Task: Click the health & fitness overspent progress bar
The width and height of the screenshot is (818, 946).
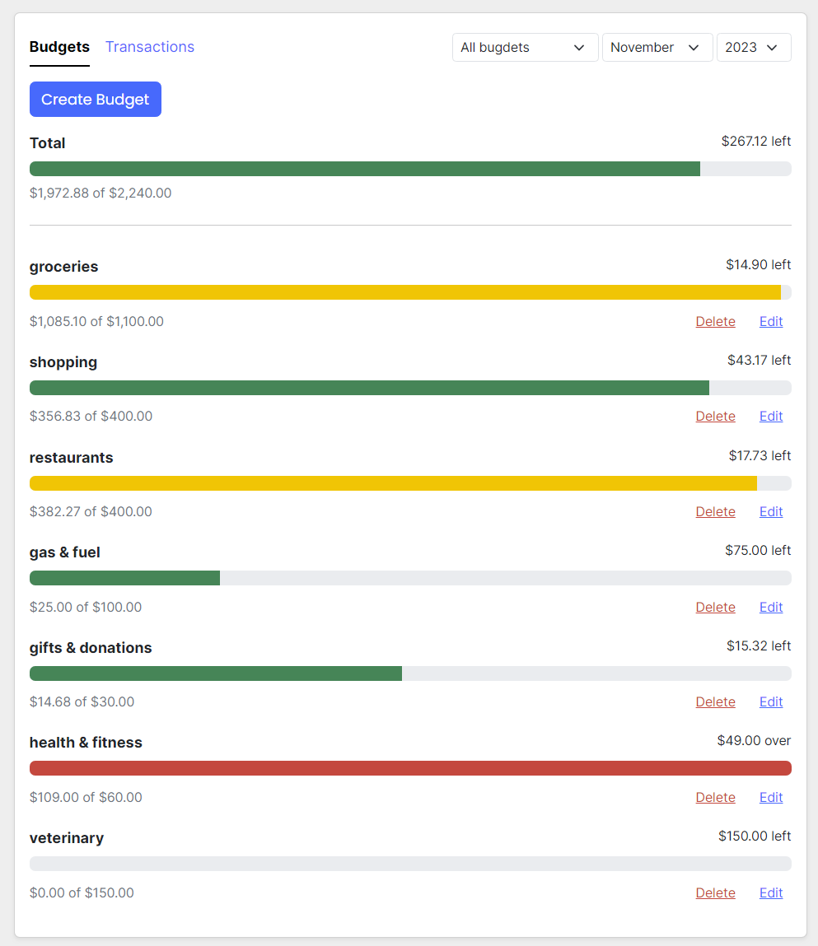Action: 410,767
